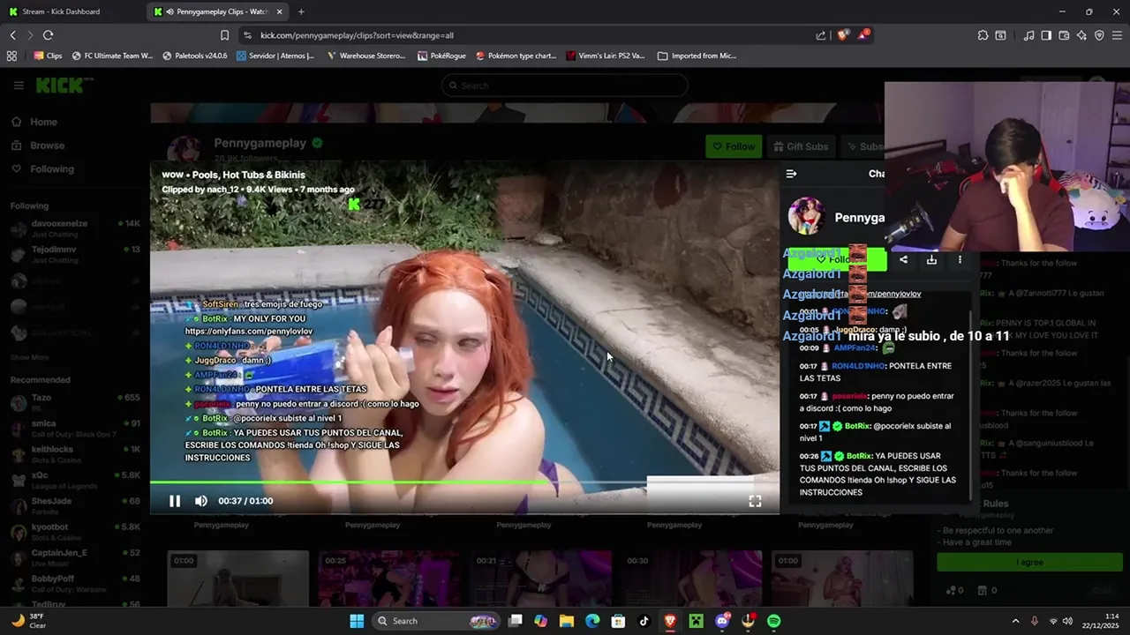This screenshot has height=635, width=1130.
Task: Open Leo AI sparkle icon
Action: point(1081,35)
